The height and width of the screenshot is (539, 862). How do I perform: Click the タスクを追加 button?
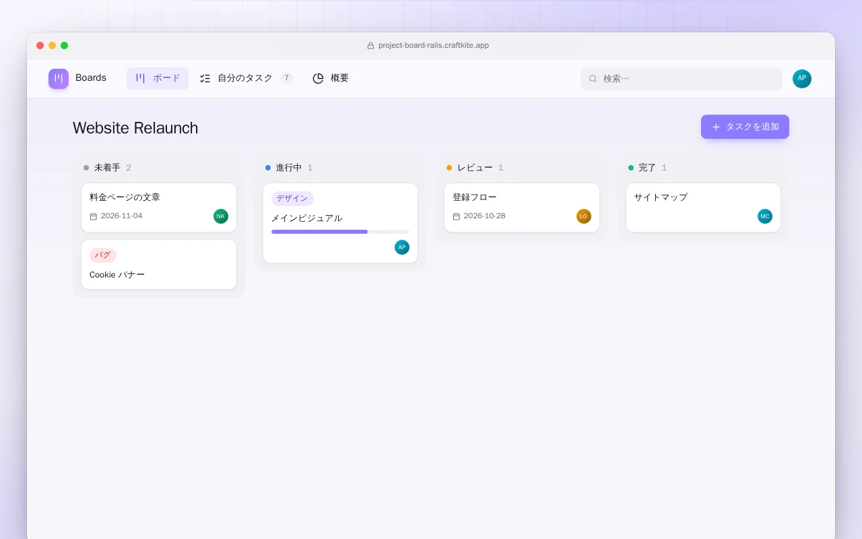coord(745,127)
